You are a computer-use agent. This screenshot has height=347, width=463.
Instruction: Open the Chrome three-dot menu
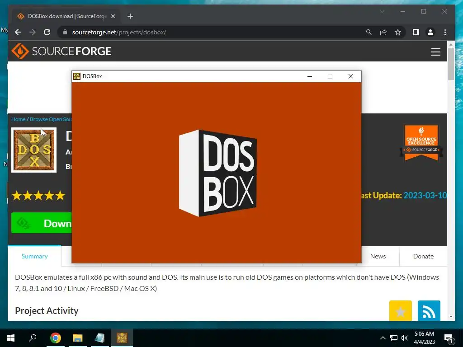(x=445, y=32)
